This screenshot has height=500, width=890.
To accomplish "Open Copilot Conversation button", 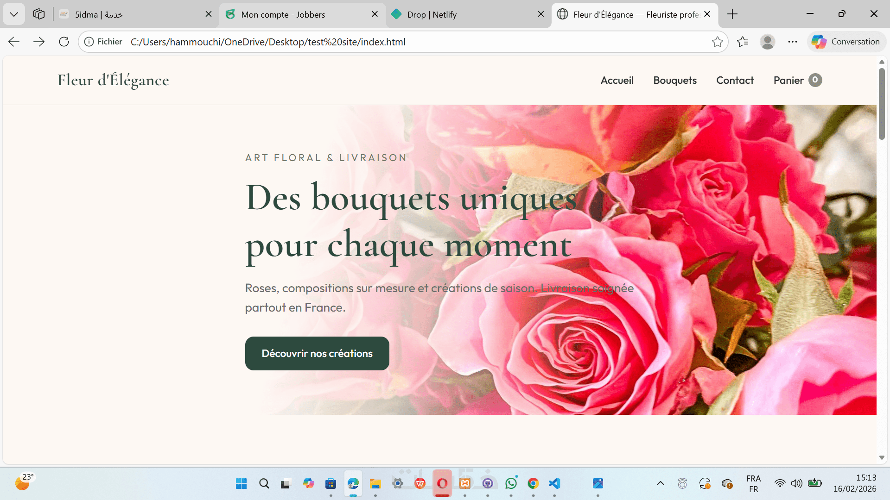I will tap(846, 42).
